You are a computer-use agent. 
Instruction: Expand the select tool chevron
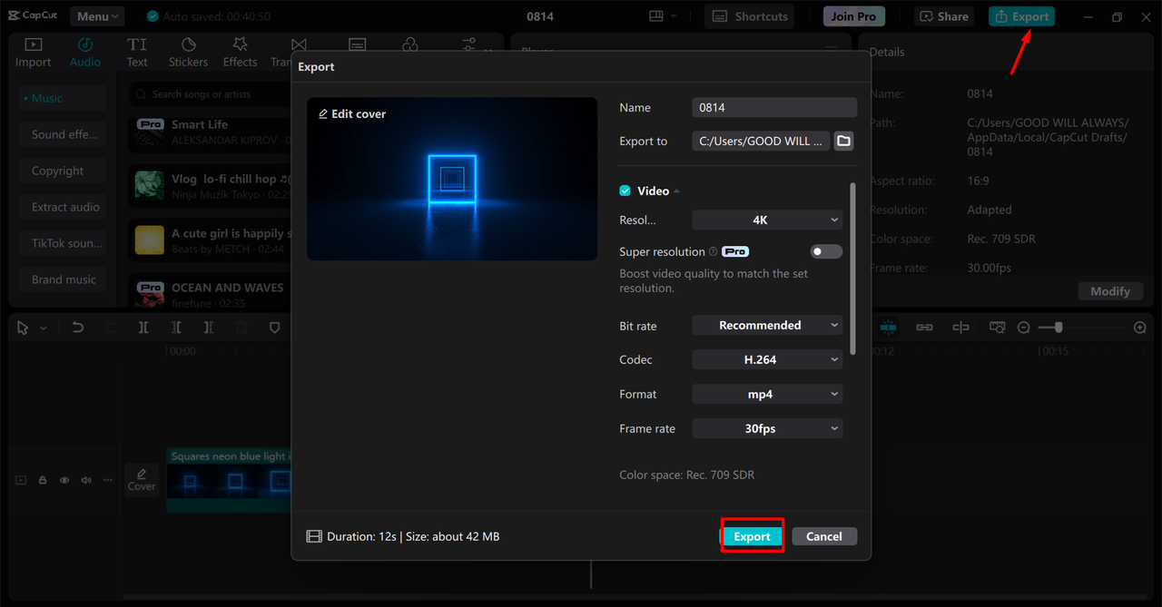coord(44,328)
